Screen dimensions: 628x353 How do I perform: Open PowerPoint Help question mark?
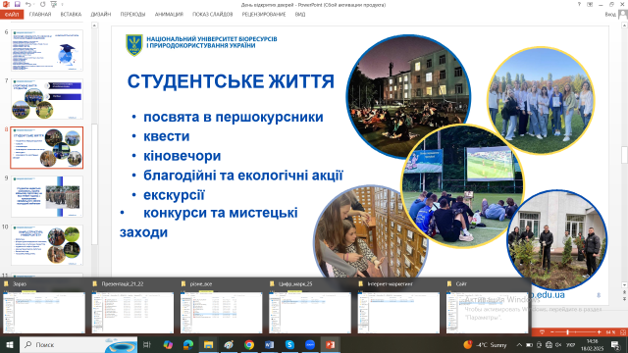tap(579, 4)
